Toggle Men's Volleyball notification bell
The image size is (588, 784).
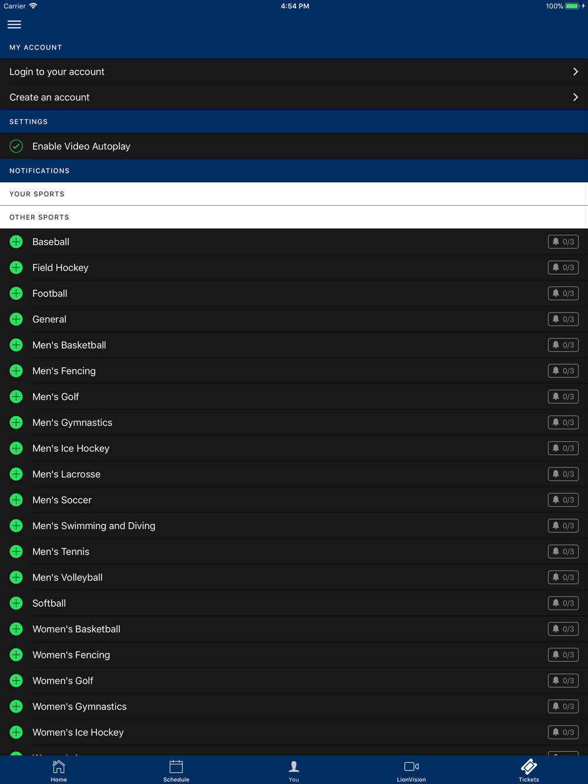click(x=563, y=578)
